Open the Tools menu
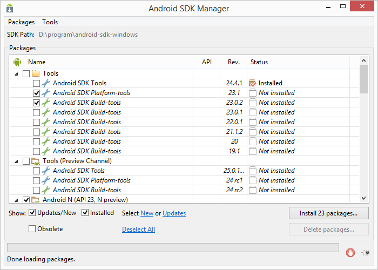378x270 pixels. 50,22
